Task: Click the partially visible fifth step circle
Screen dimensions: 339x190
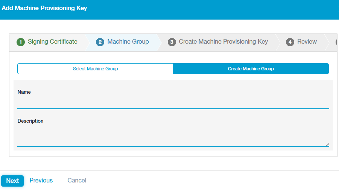Action: pos(337,42)
